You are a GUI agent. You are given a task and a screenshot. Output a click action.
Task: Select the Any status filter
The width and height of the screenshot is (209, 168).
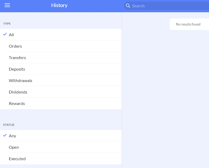pyautogui.click(x=61, y=136)
